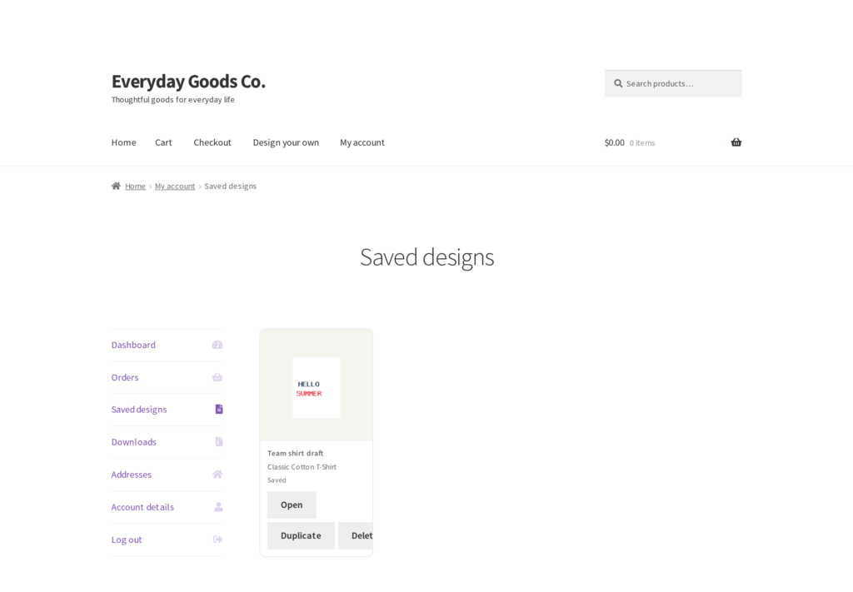Follow the My account breadcrumb link

click(x=175, y=186)
